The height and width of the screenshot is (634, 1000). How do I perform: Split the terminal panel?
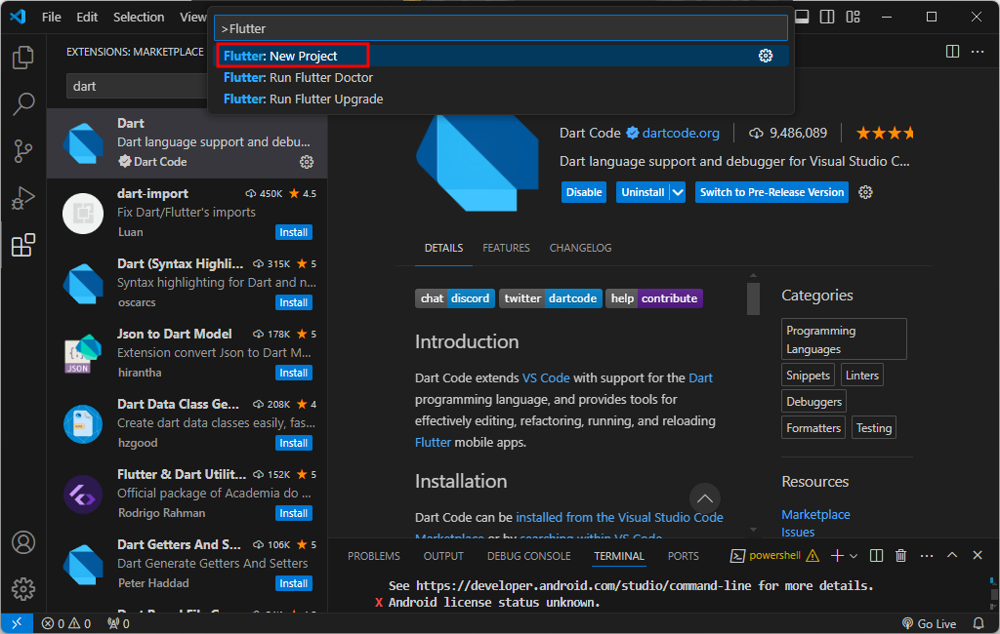[x=876, y=556]
